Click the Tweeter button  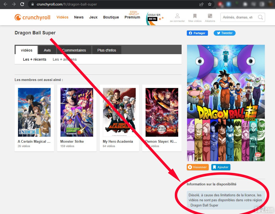pos(224,33)
